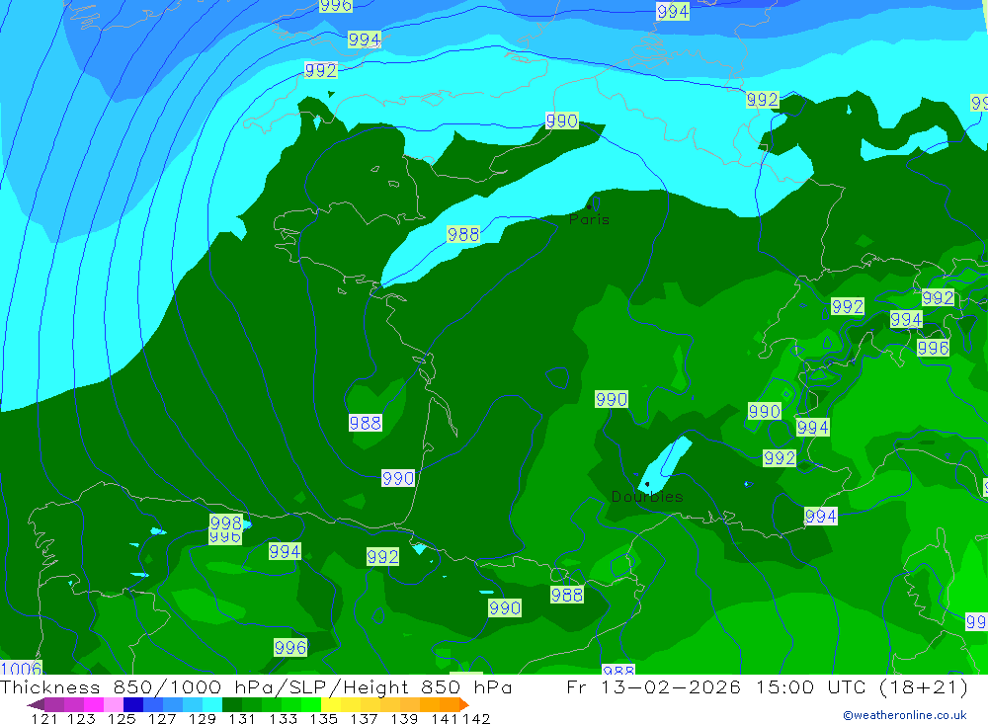Click the Dourbies city label
Image resolution: width=988 pixels, height=724 pixels.
tap(647, 497)
